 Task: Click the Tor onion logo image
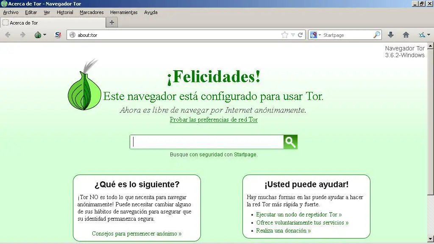pyautogui.click(x=85, y=84)
